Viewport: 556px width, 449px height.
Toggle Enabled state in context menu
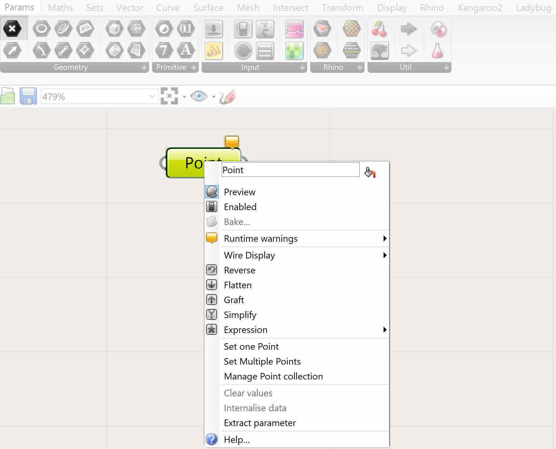pyautogui.click(x=240, y=207)
